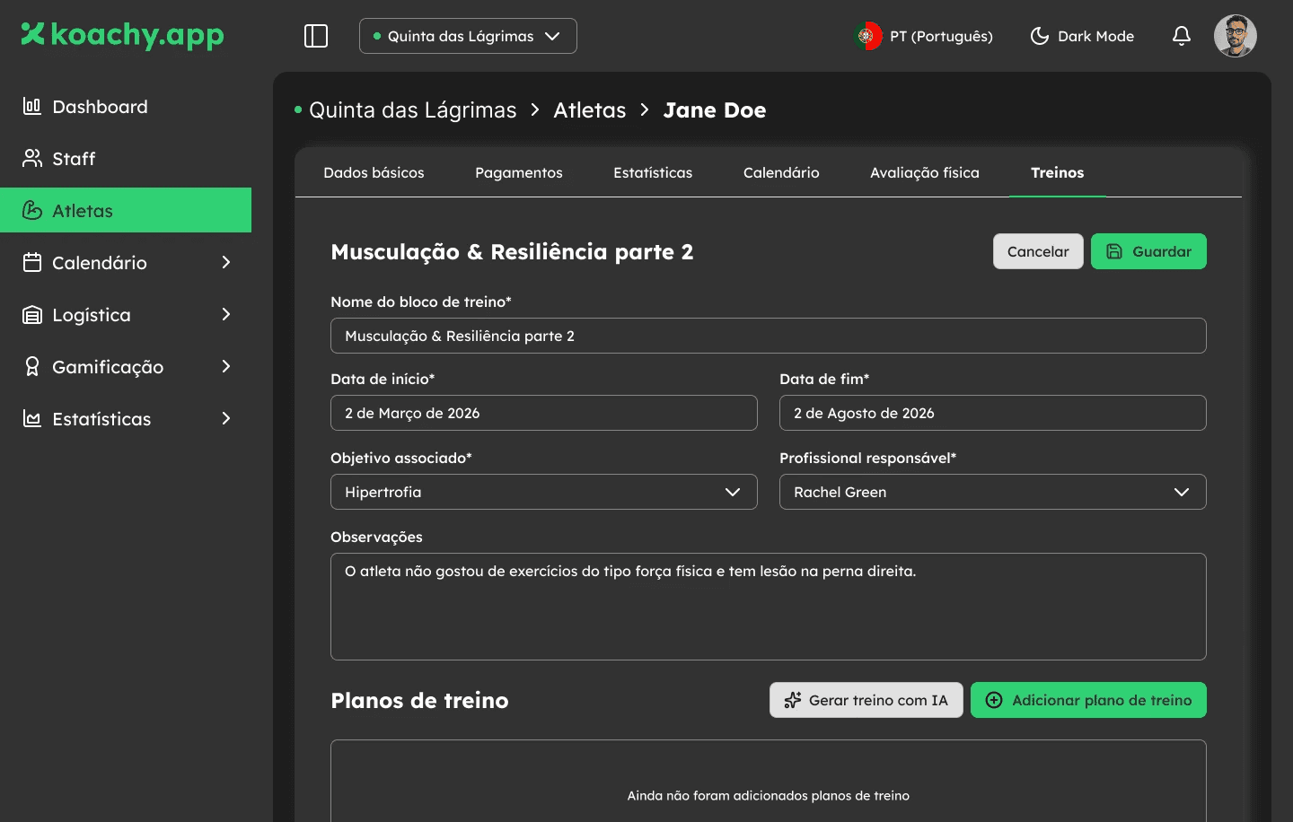Click the Atletas muscle icon
The height and width of the screenshot is (822, 1293).
[x=32, y=211]
